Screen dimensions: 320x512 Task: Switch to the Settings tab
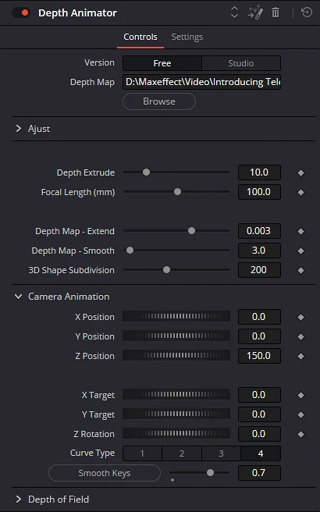pyautogui.click(x=187, y=37)
